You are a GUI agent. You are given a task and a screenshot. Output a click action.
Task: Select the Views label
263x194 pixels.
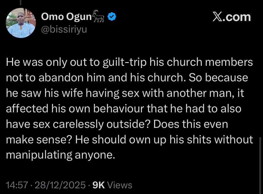tap(120, 185)
